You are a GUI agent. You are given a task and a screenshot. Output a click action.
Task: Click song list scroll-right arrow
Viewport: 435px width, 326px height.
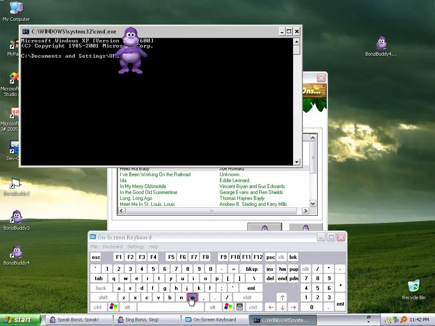pyautogui.click(x=305, y=211)
